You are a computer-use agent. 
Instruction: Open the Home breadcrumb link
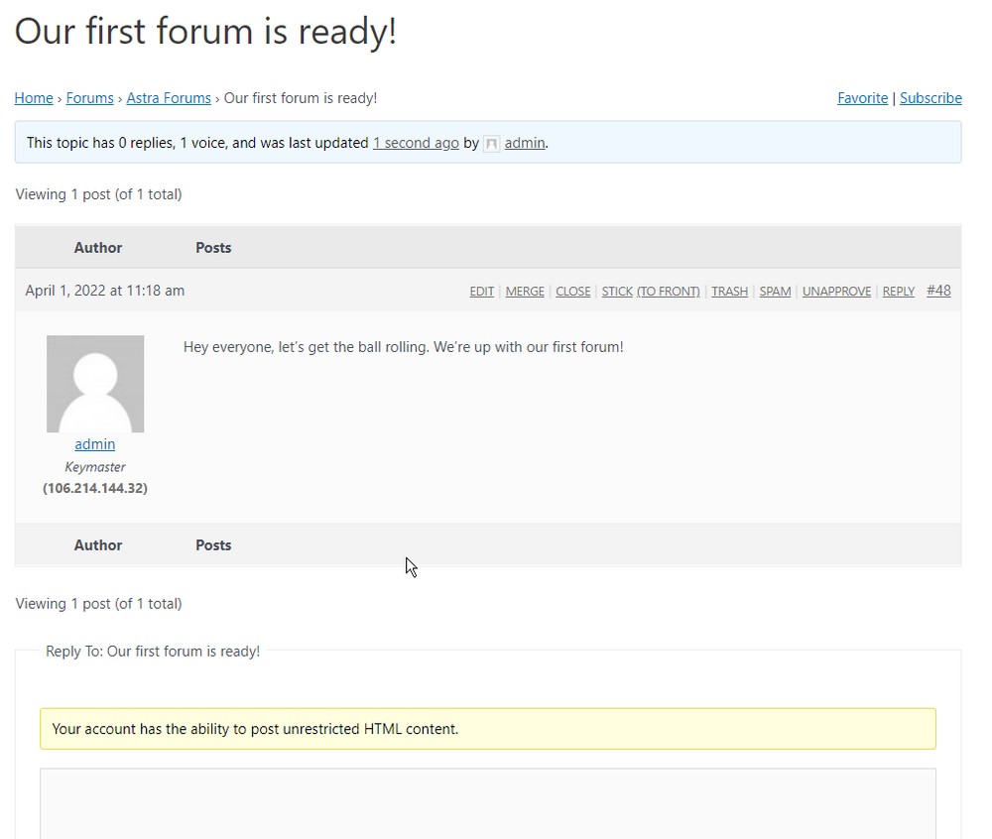[x=34, y=98]
